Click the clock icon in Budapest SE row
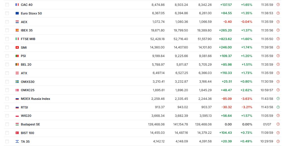This screenshot has height=146, width=287. [x=278, y=124]
